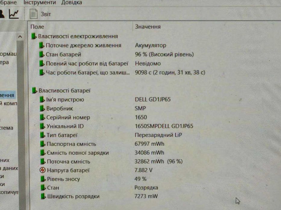This screenshot has width=281, height=210.
Task: Click the icon beside Стан батарей
Action: pyautogui.click(x=42, y=54)
